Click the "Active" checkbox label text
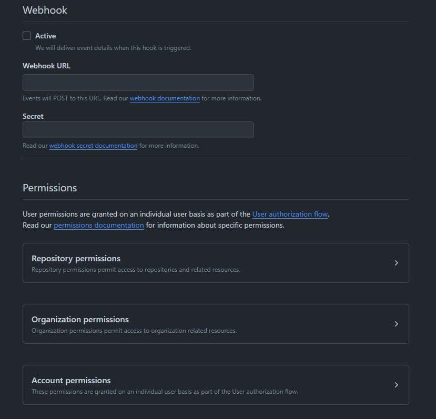Viewport: 436px width, 419px height. pyautogui.click(x=46, y=36)
